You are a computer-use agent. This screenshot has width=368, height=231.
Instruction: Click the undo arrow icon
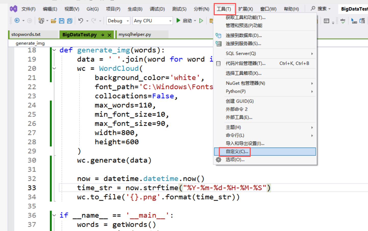[81, 20]
